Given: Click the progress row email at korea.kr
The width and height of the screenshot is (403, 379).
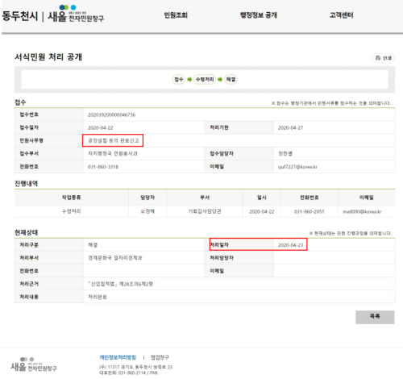Looking at the screenshot, I should (362, 211).
